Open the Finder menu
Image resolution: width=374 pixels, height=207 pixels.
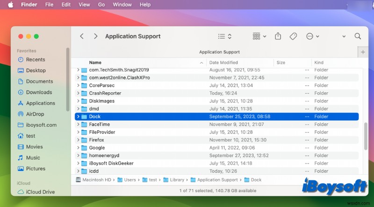click(x=29, y=5)
